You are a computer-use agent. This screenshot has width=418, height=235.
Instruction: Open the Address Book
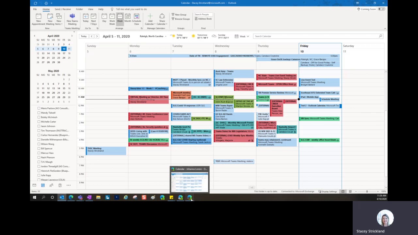[x=203, y=19]
